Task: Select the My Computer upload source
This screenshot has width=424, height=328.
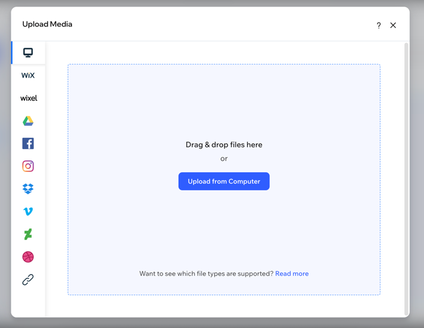Action: (28, 52)
